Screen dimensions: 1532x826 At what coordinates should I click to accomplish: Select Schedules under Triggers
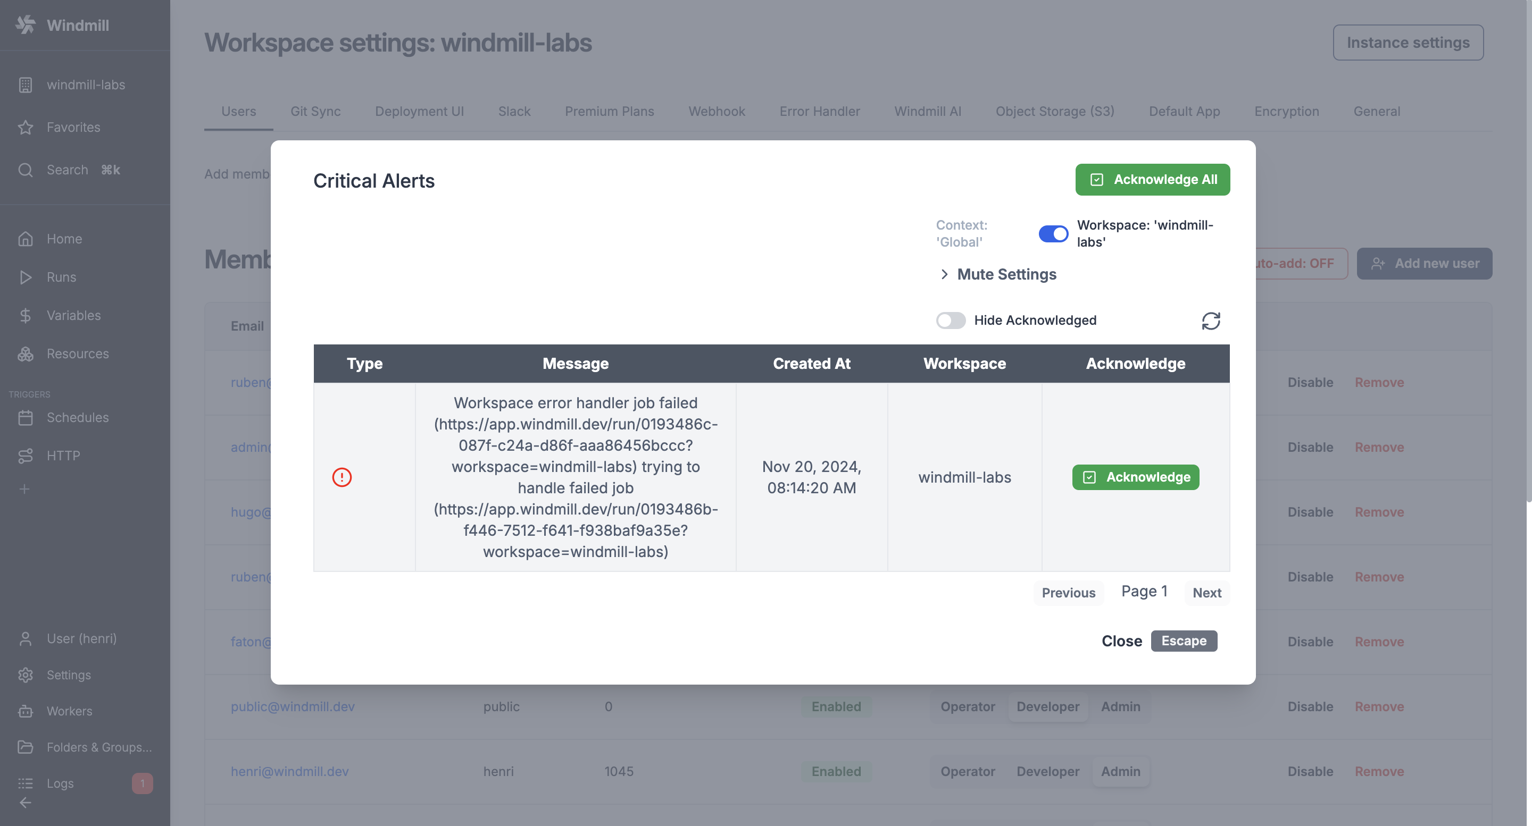tap(77, 417)
